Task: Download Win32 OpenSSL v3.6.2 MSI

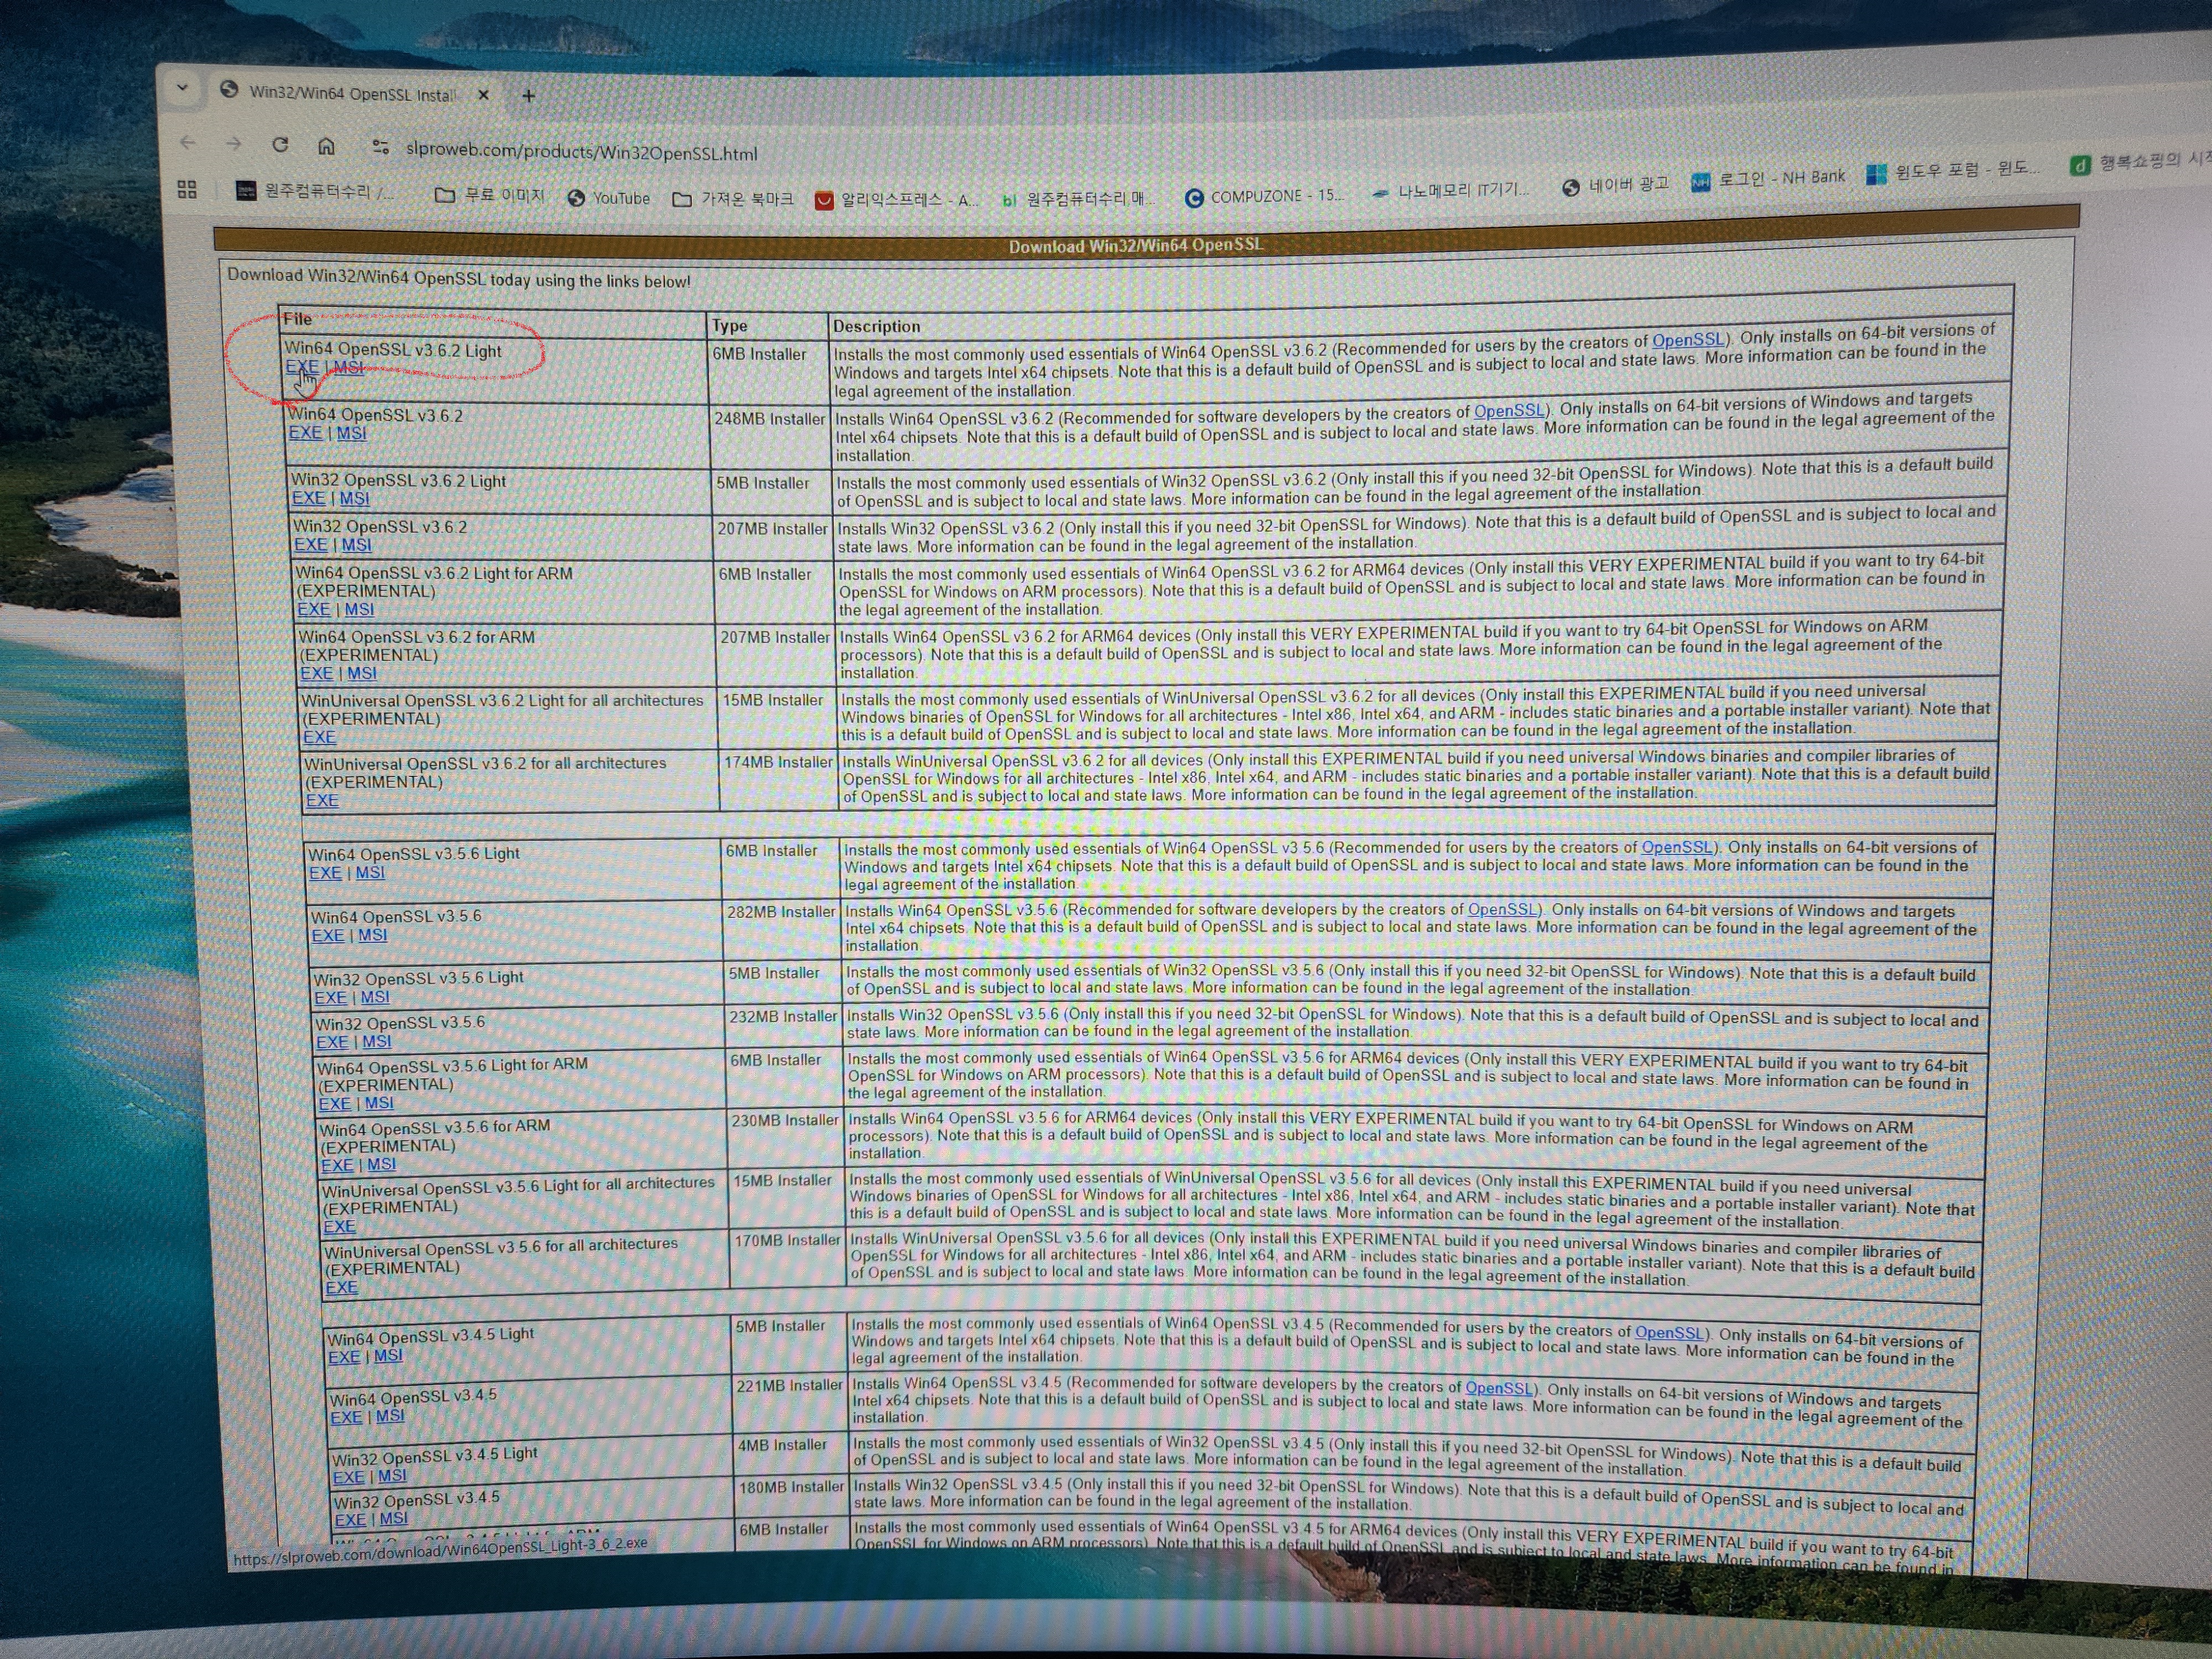Action: pyautogui.click(x=356, y=545)
